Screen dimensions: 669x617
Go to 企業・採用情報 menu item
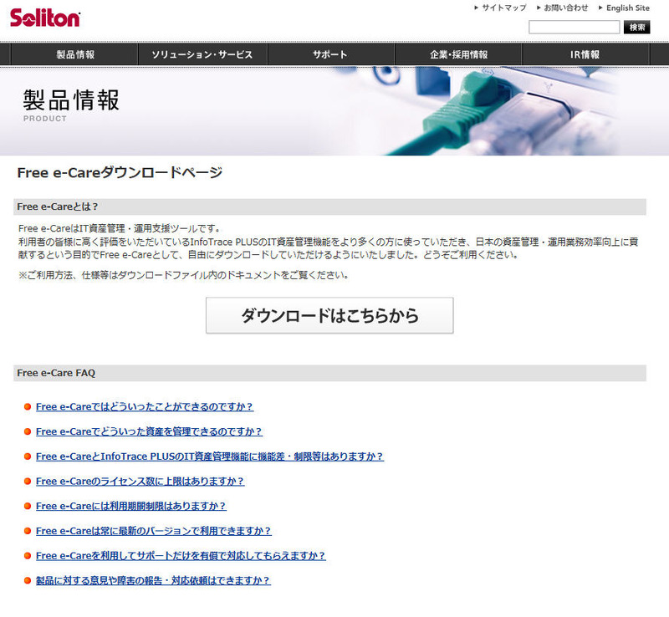pyautogui.click(x=458, y=54)
